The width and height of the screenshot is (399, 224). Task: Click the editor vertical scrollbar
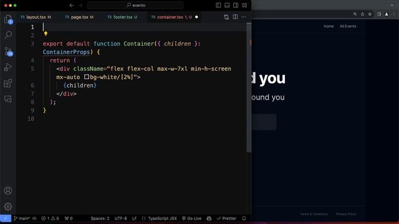click(x=249, y=88)
